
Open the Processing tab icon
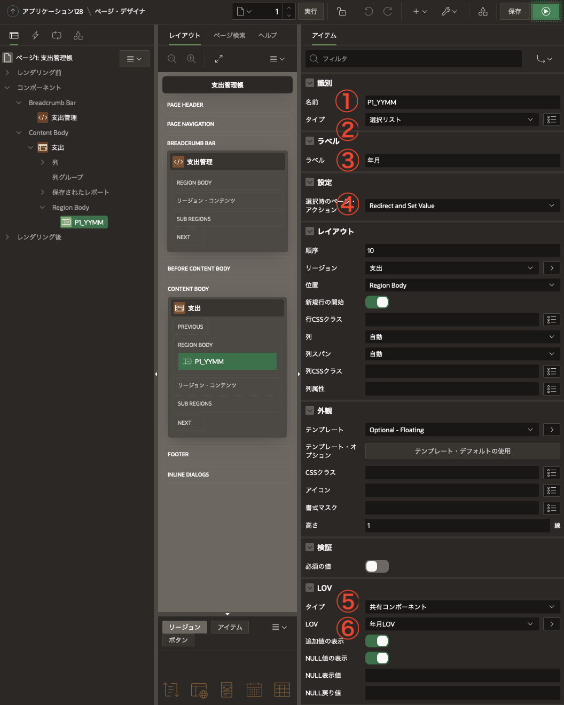point(57,35)
